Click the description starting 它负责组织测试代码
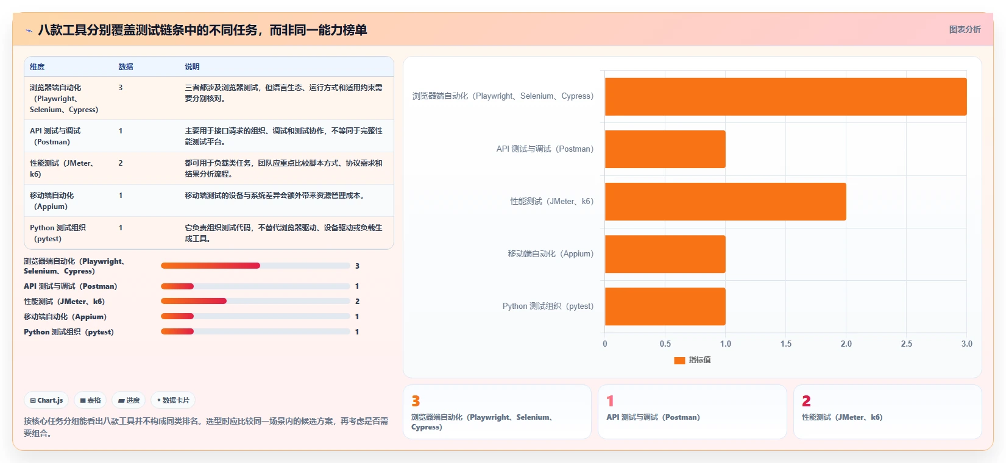The height and width of the screenshot is (463, 1006). point(284,233)
